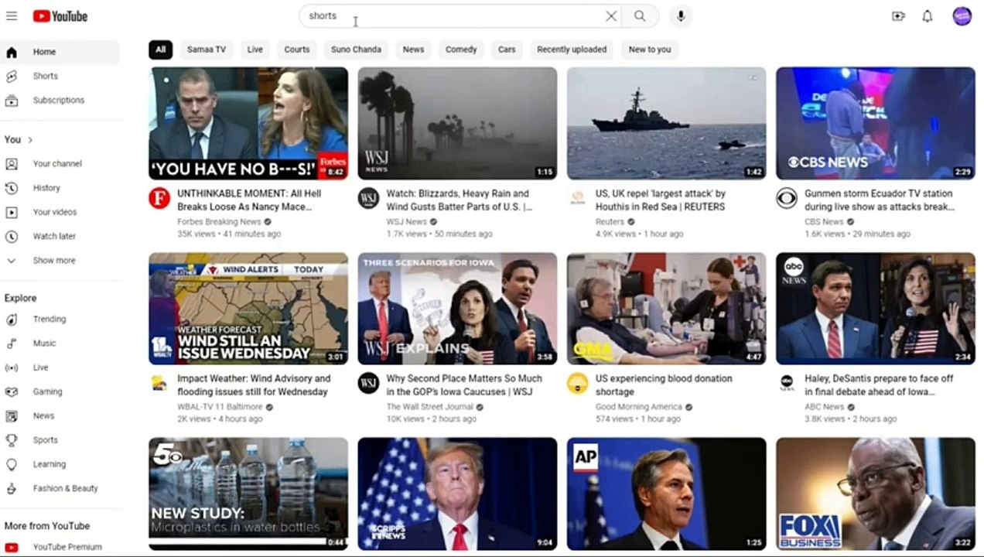Visit the Good Morning America channel name
This screenshot has width=984, height=557.
[638, 407]
